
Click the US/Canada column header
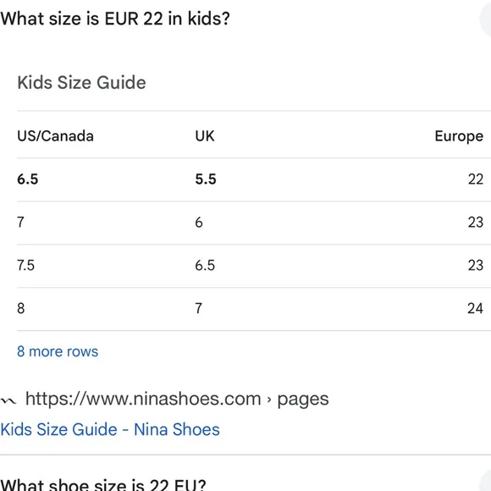tap(55, 136)
